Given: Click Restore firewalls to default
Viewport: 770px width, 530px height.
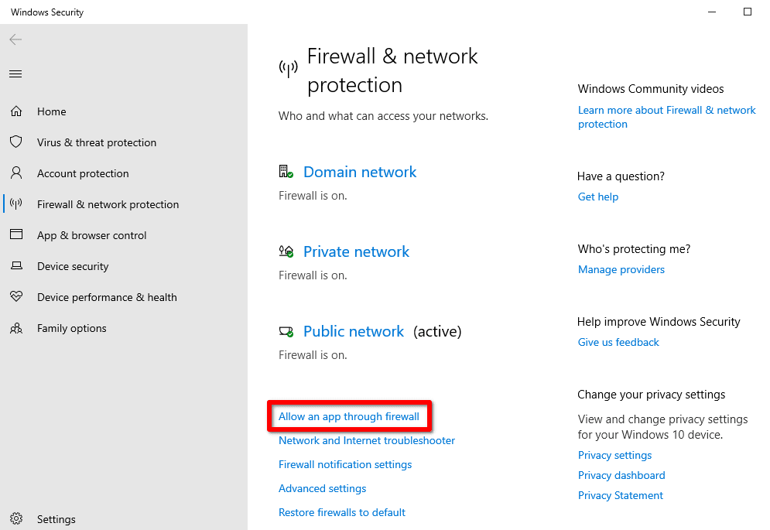Looking at the screenshot, I should pyautogui.click(x=342, y=512).
